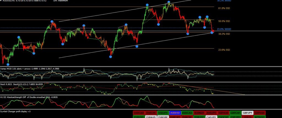Click the highest blue swing dot at the channel top
This screenshot has width=282, height=118.
pyautogui.click(x=169, y=2)
